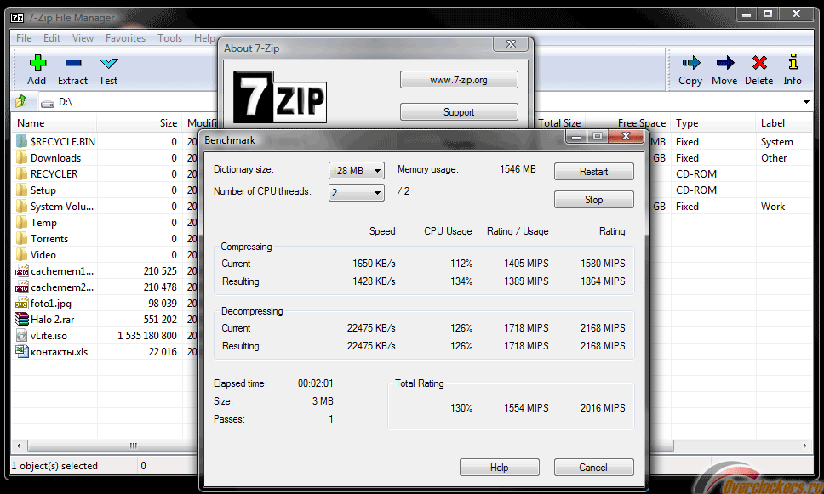The image size is (824, 494).
Task: Click the System label entry
Action: click(x=777, y=142)
